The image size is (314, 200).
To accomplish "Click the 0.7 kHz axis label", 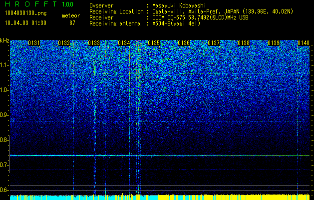I will coord(4,165).
